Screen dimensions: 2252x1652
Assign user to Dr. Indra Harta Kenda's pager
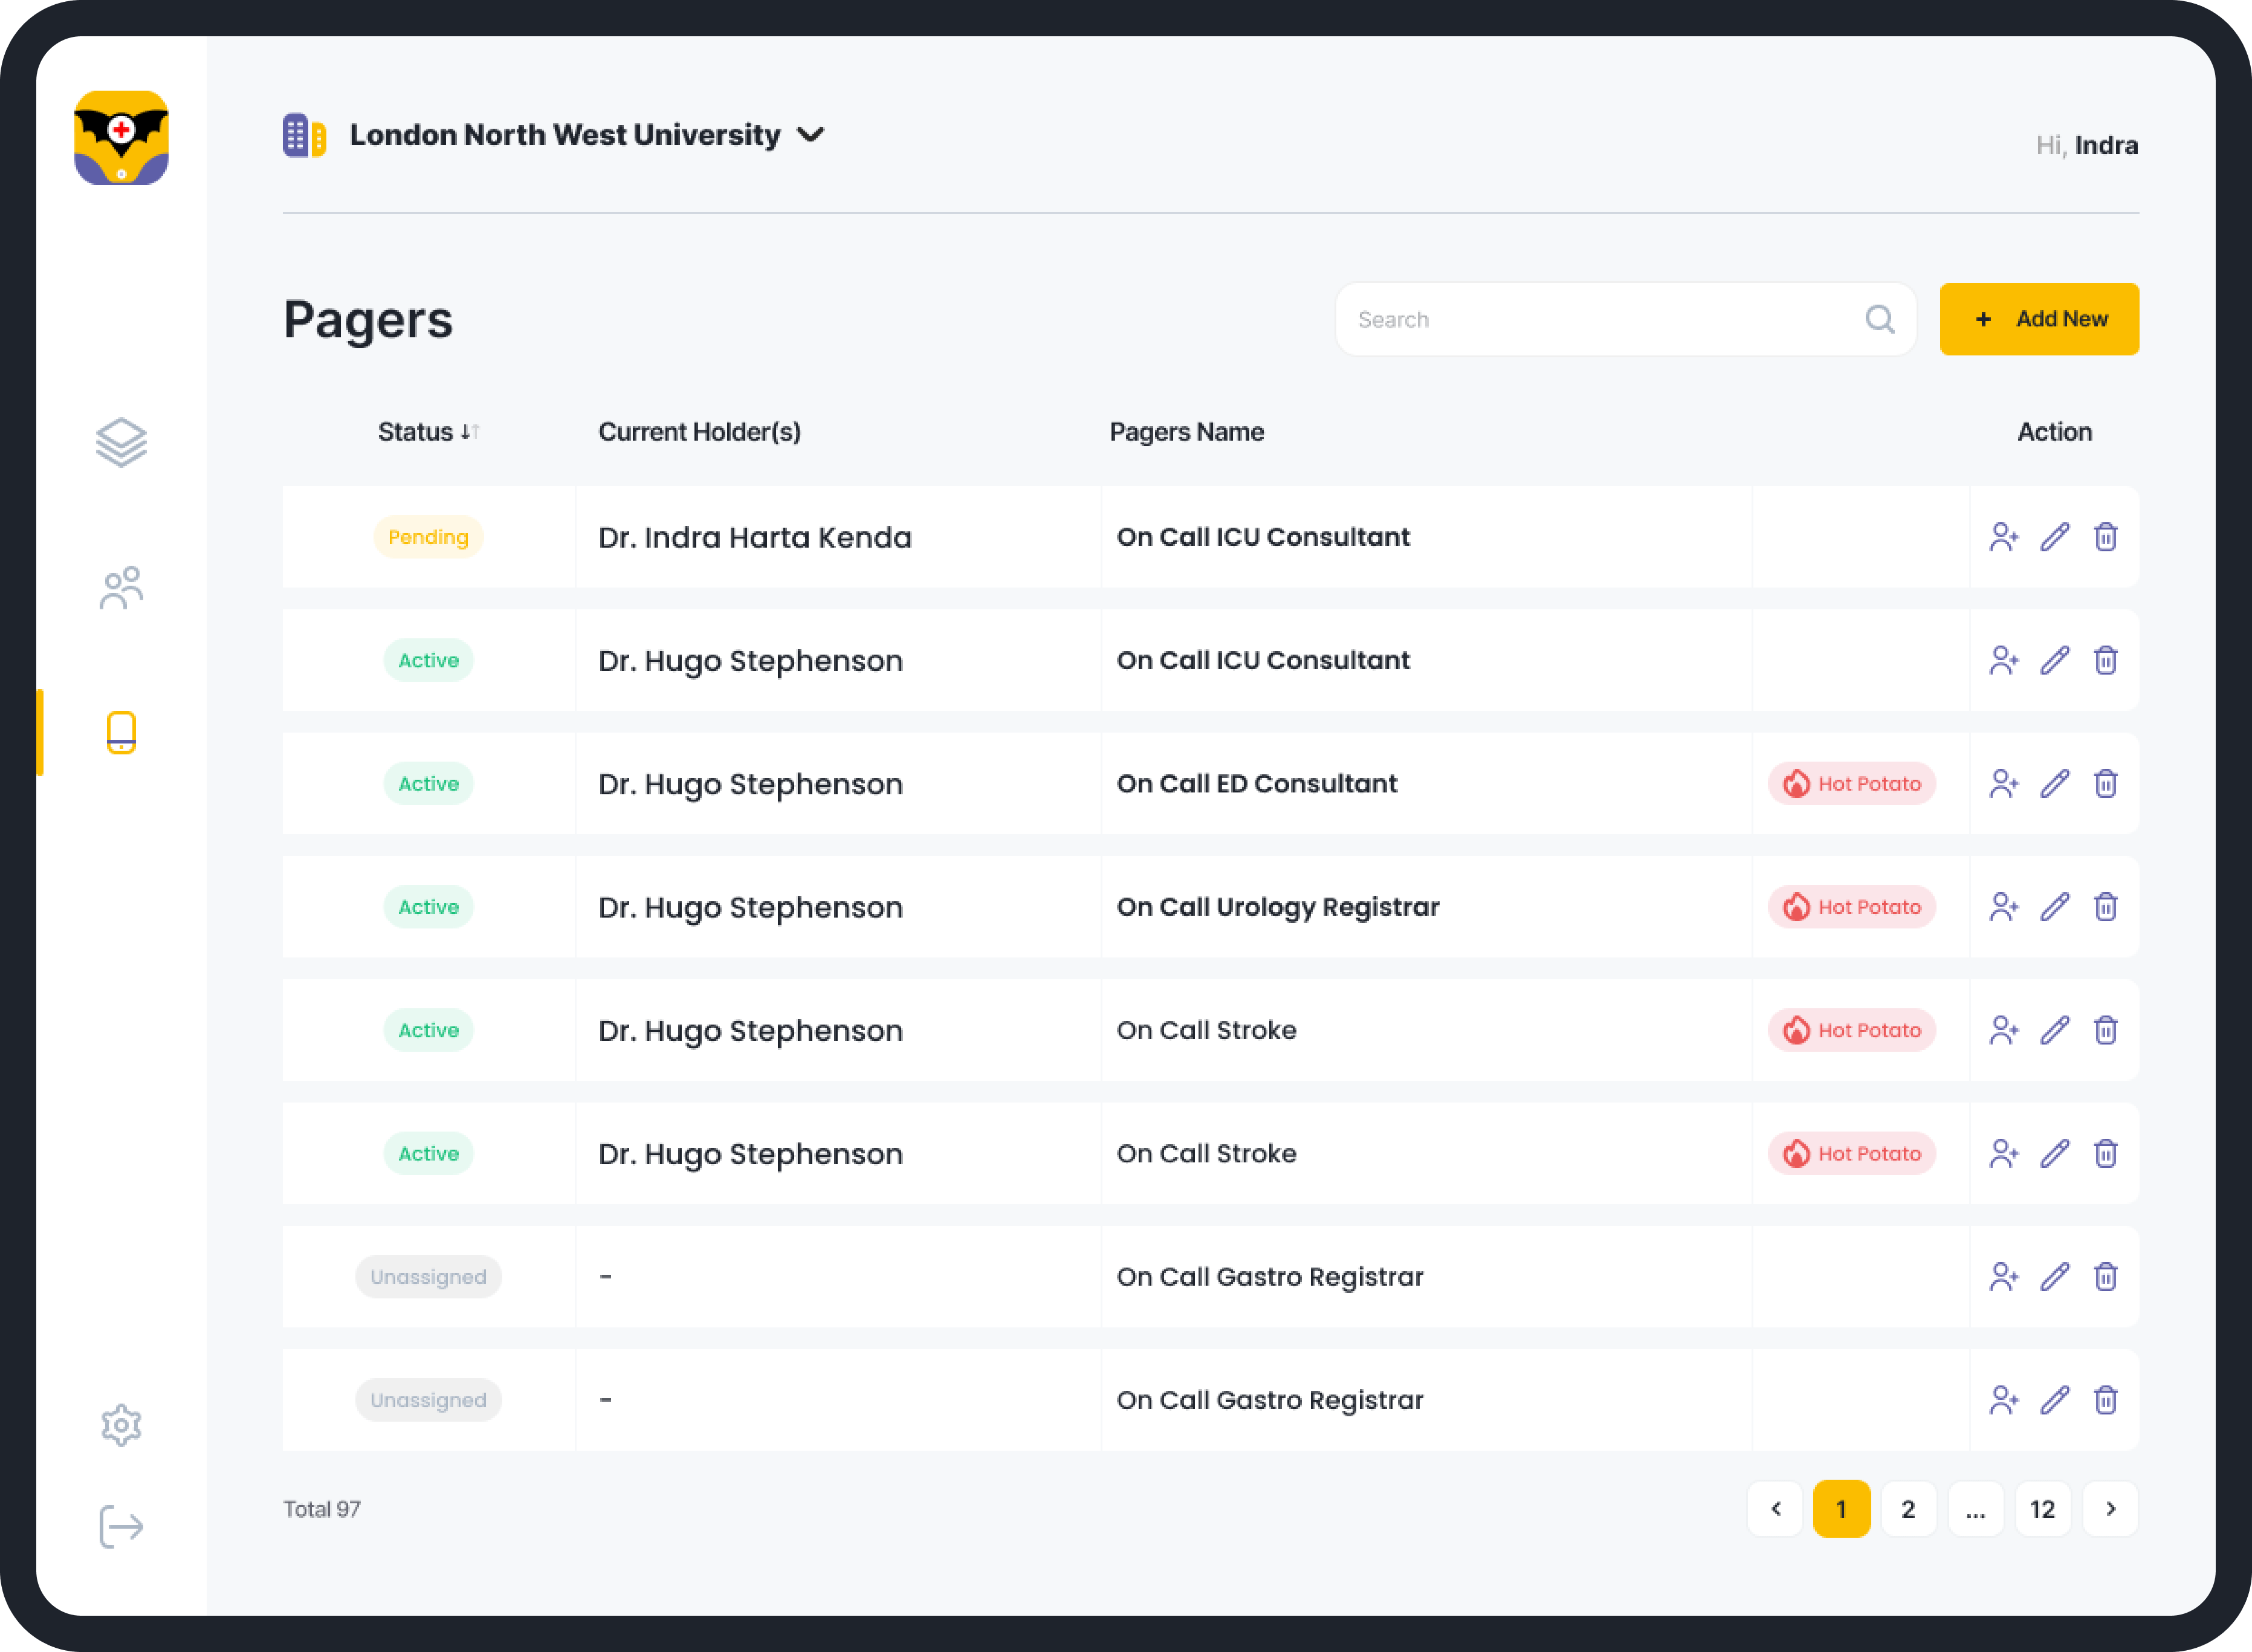2003,537
